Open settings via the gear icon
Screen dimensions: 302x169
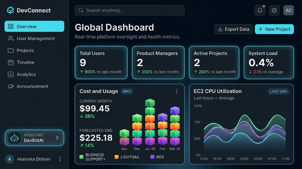point(274,10)
